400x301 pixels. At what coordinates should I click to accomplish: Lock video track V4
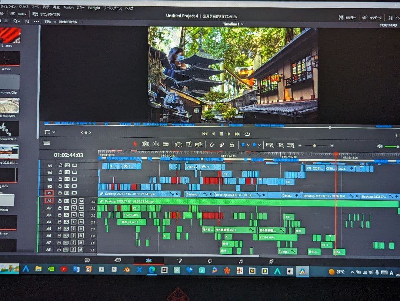tap(60, 172)
